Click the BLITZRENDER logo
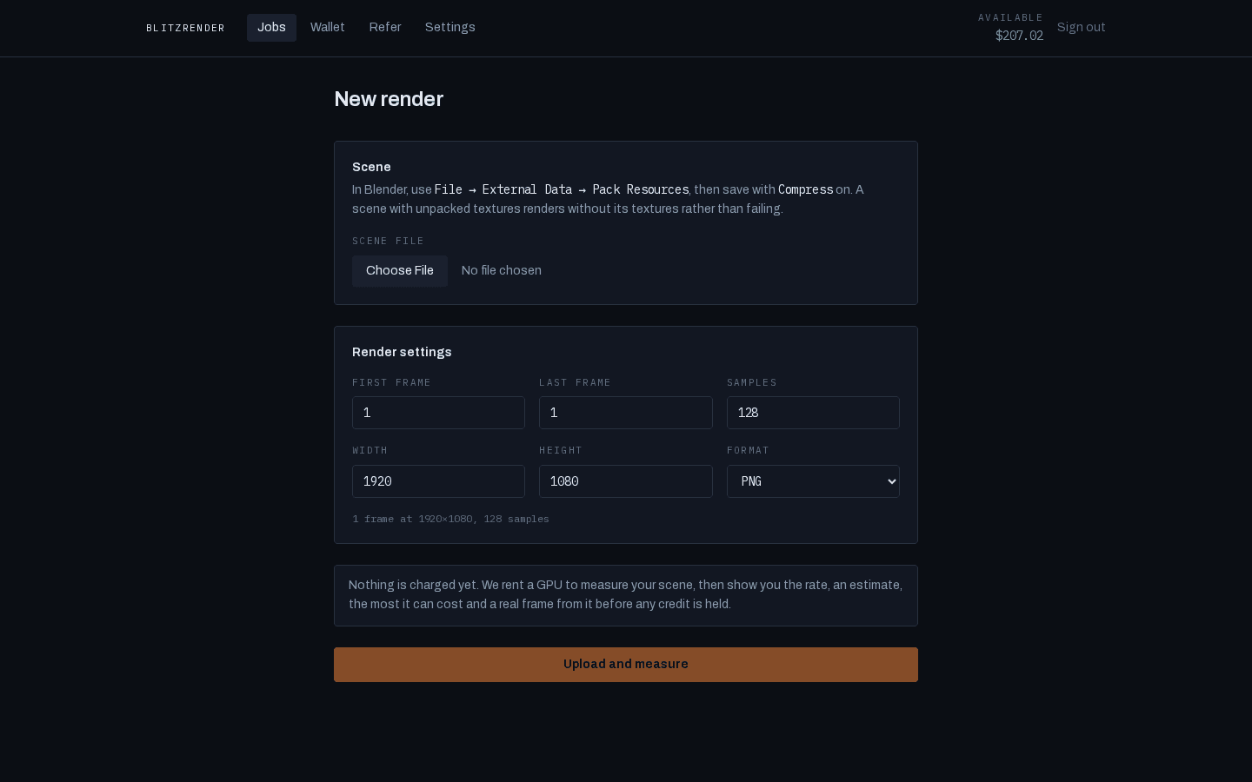 coord(185,28)
